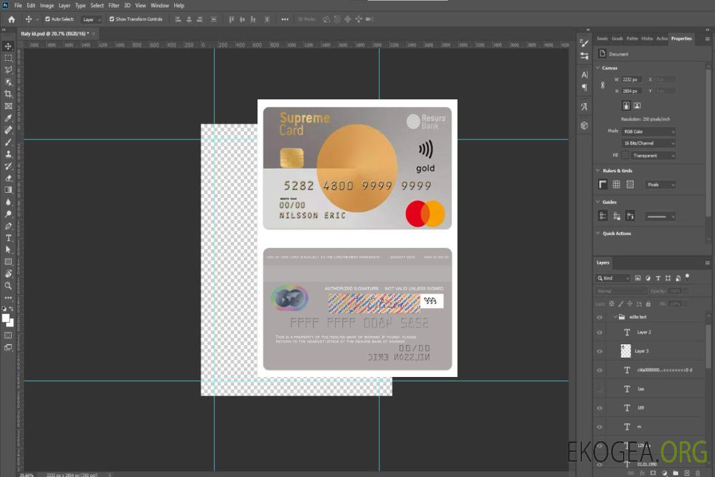This screenshot has width=715, height=477.
Task: Open the 16 Bits/Channel dropdown
Action: click(x=648, y=143)
